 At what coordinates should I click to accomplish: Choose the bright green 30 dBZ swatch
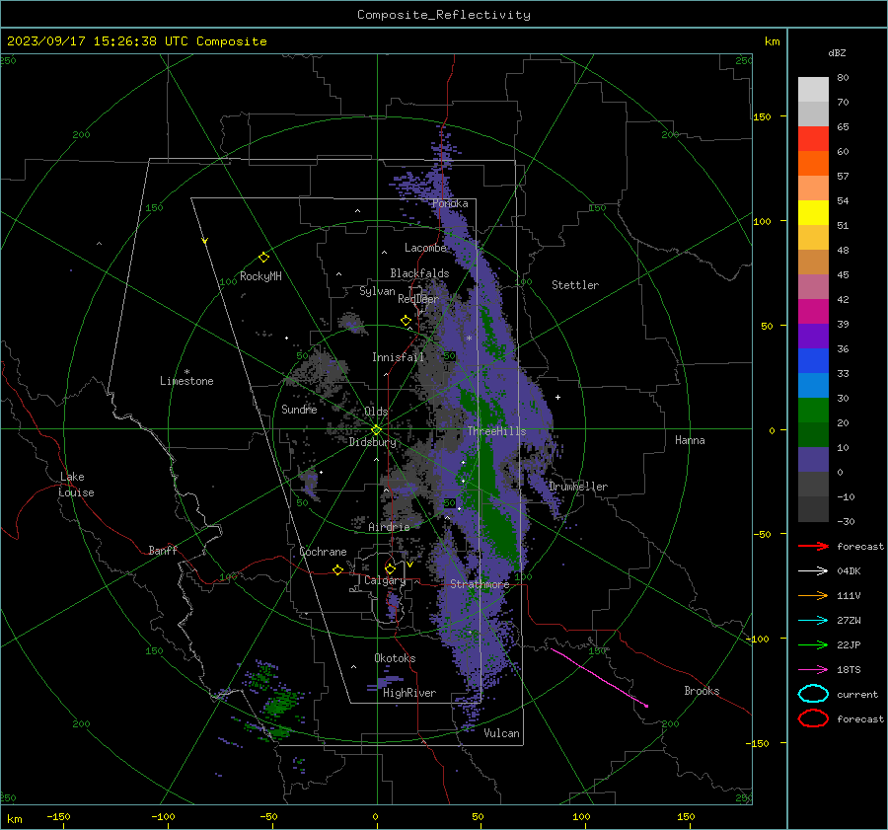[813, 410]
